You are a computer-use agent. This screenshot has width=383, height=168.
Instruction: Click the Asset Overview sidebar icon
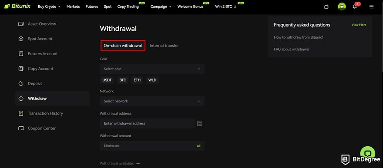coord(21,24)
